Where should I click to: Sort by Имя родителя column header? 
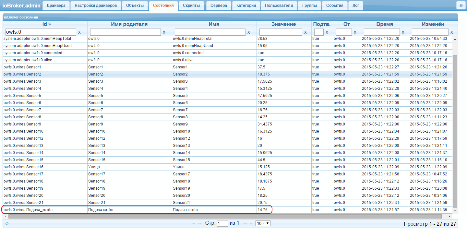click(129, 24)
